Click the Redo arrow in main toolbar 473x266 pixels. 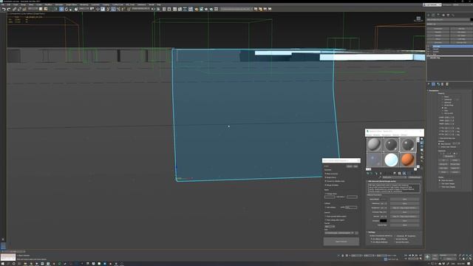click(x=8, y=9)
